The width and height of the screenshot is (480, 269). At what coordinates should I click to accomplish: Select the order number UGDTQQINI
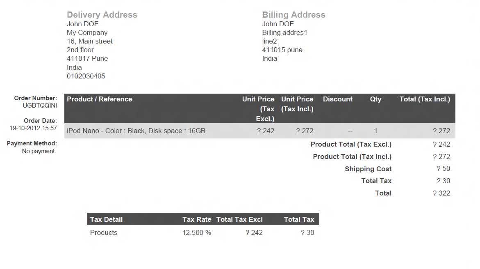pos(40,106)
